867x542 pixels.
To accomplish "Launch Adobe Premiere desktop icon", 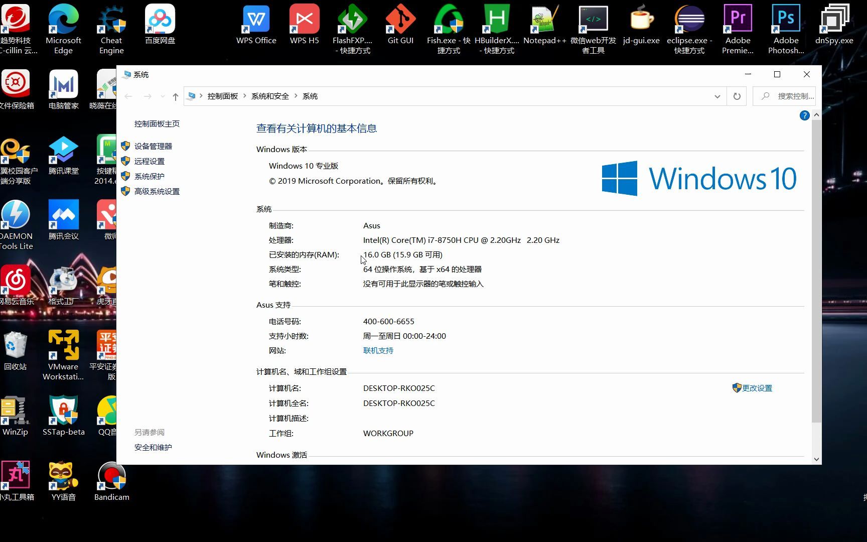I will [738, 29].
